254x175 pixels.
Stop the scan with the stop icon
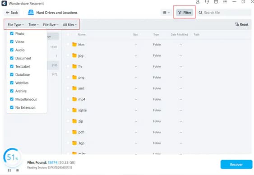pyautogui.click(x=18, y=170)
